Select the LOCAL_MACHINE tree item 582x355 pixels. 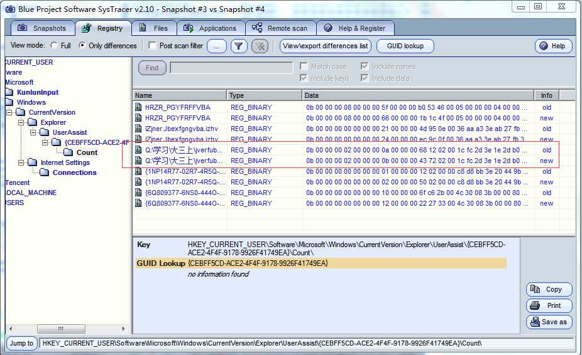31,193
